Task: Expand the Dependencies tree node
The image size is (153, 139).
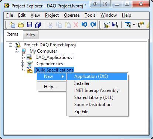Action: (22, 64)
